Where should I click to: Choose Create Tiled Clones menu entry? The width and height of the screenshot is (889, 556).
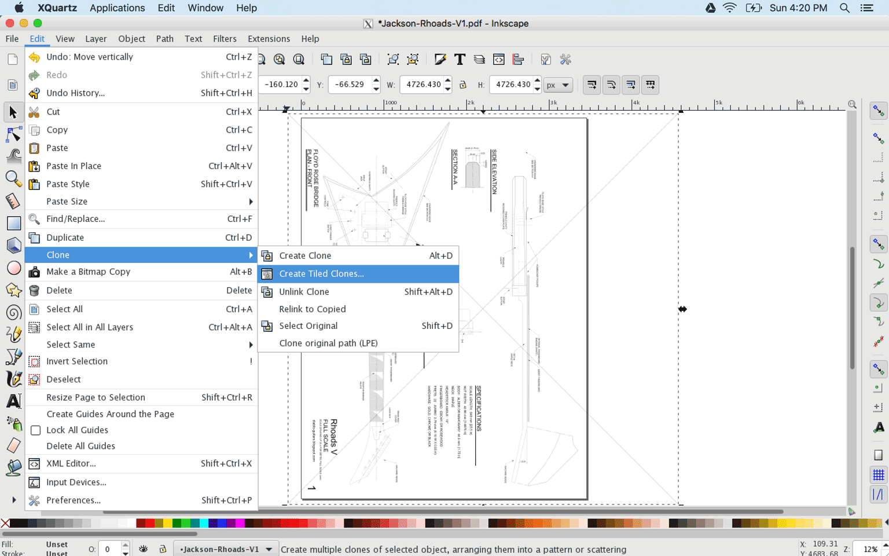(x=358, y=274)
